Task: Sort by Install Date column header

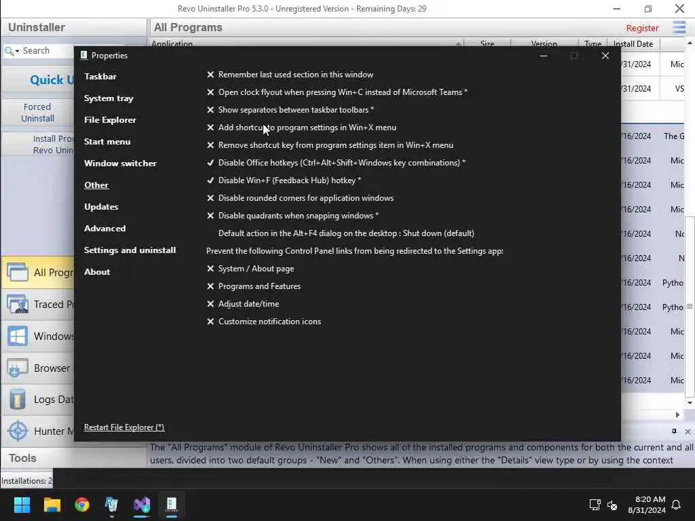Action: (x=633, y=44)
